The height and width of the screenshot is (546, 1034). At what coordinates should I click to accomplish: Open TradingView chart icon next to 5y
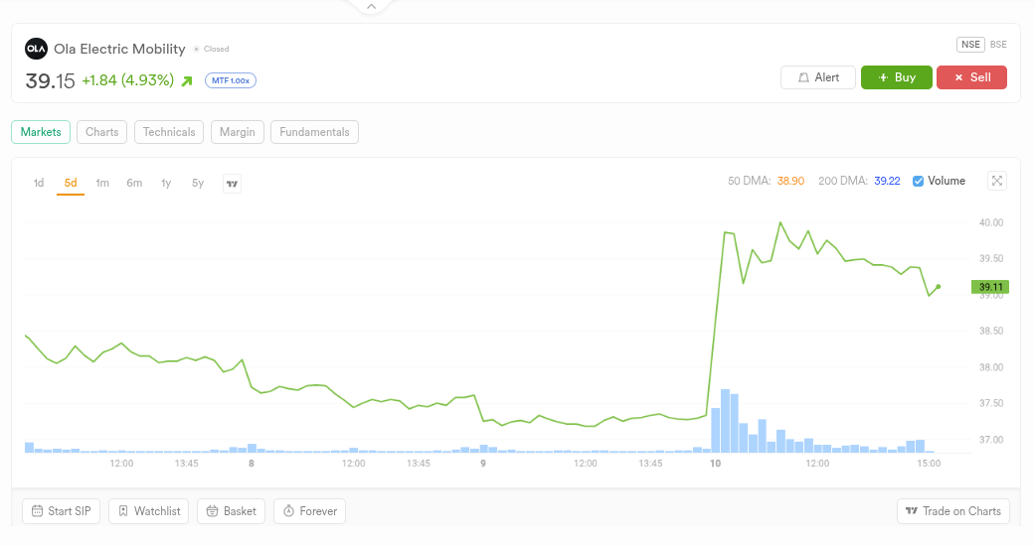[232, 184]
